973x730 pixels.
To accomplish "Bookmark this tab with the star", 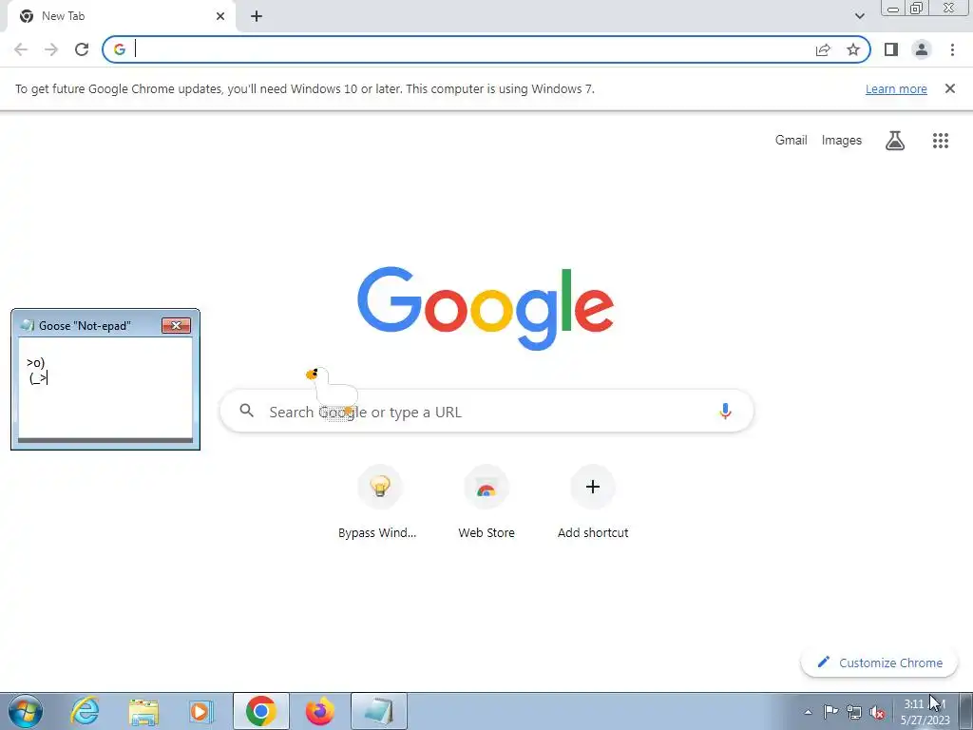I will coord(853,49).
